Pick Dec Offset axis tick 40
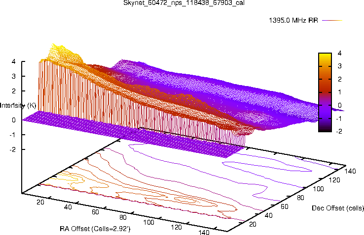364x235 pixels. click(x=268, y=215)
